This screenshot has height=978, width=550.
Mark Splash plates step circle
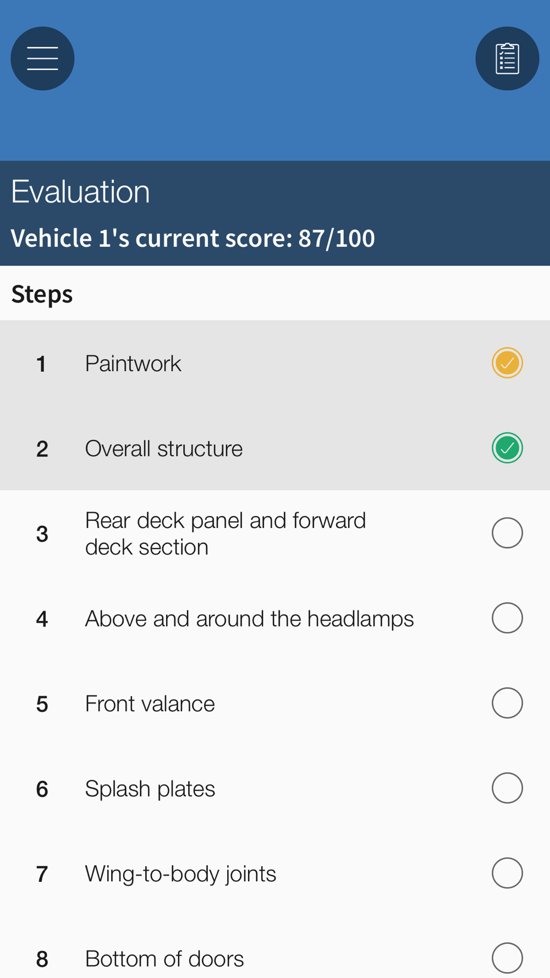[x=507, y=788]
